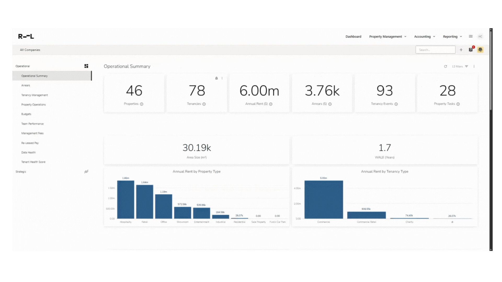Expand the Reporting dropdown

point(452,37)
